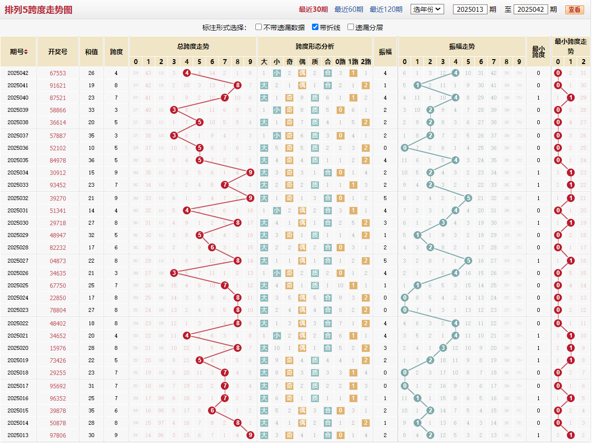This screenshot has height=443, width=592.
Task: Sort the table by the 期号 sort arrows
Action: (26, 52)
